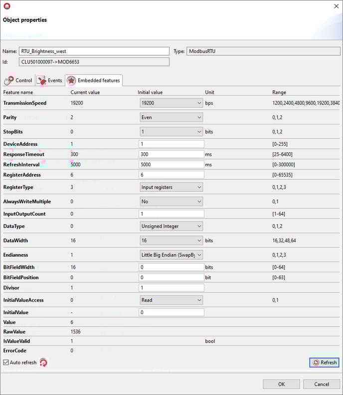The width and height of the screenshot is (343, 395).
Task: Click the RegisterAddress range [0-65535]
Action: [x=282, y=175]
